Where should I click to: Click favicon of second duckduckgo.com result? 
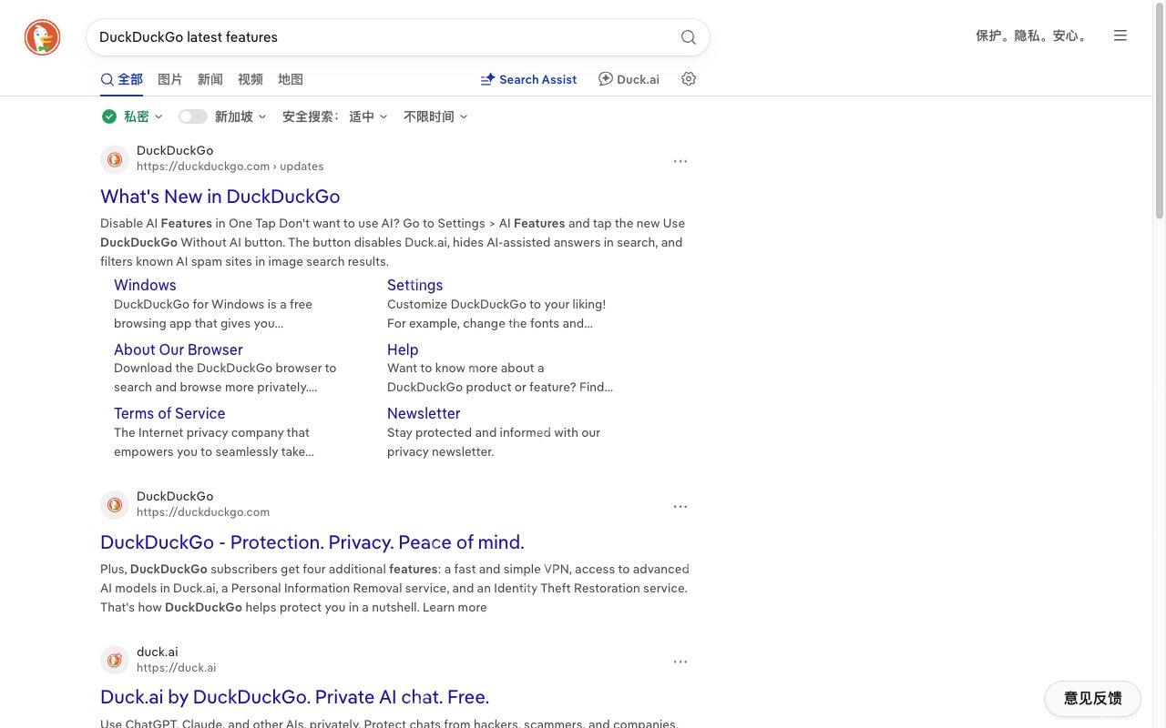click(115, 505)
